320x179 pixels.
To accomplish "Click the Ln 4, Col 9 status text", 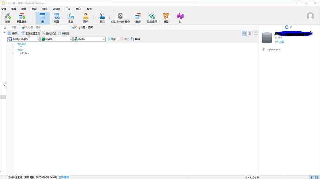I will [252, 177].
